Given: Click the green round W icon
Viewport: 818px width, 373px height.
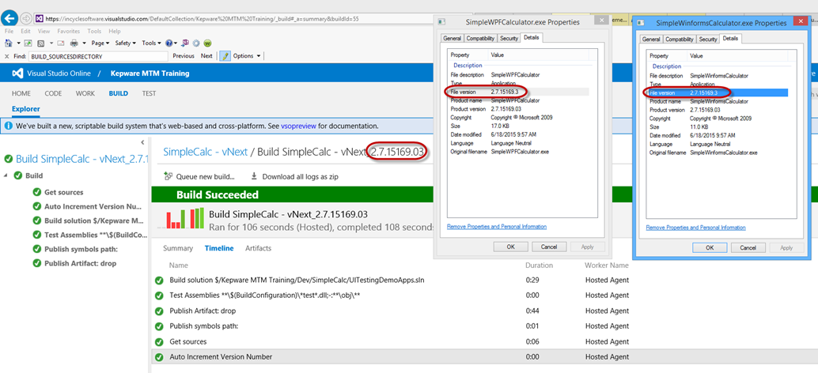Looking at the screenshot, I should pyautogui.click(x=207, y=43).
